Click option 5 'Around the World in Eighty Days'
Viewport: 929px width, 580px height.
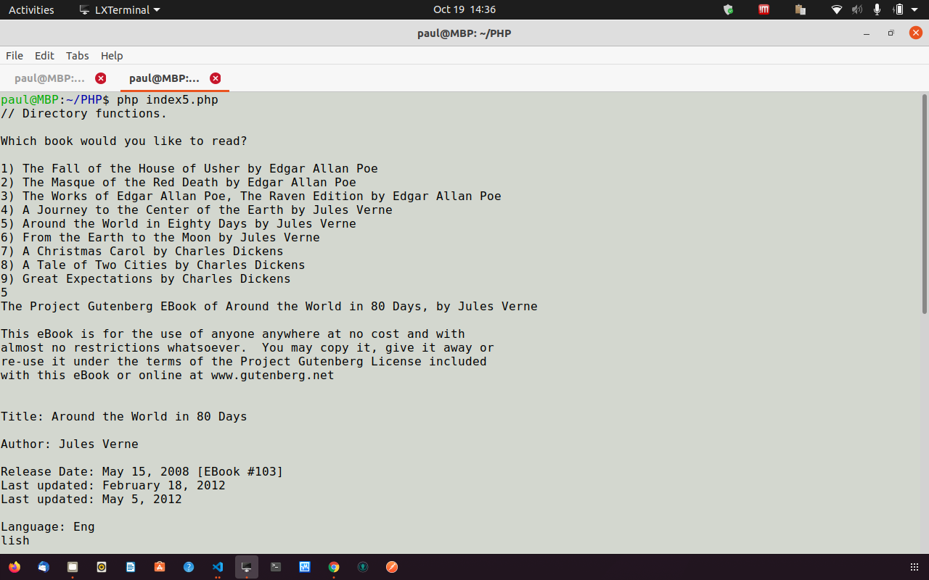click(179, 224)
